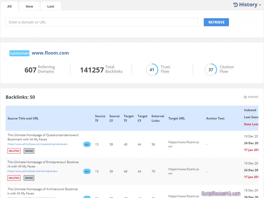
Task: Click the Trust Flow label
Action: click(x=165, y=69)
